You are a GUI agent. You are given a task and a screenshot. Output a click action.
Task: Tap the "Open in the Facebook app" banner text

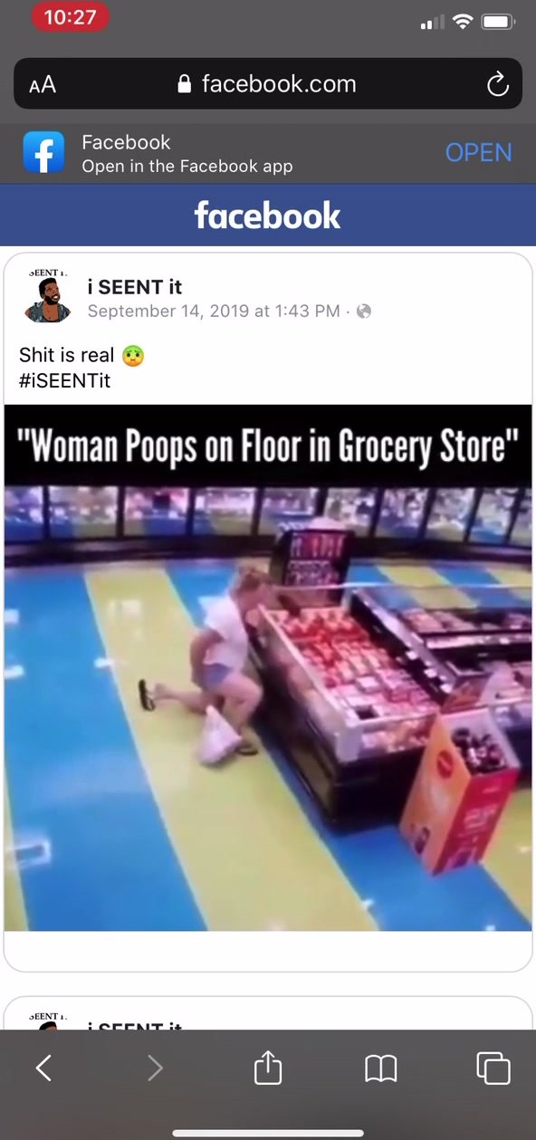(187, 166)
